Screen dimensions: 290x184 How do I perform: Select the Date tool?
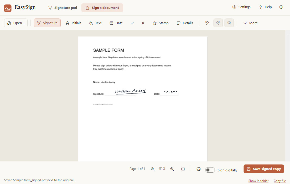(116, 23)
